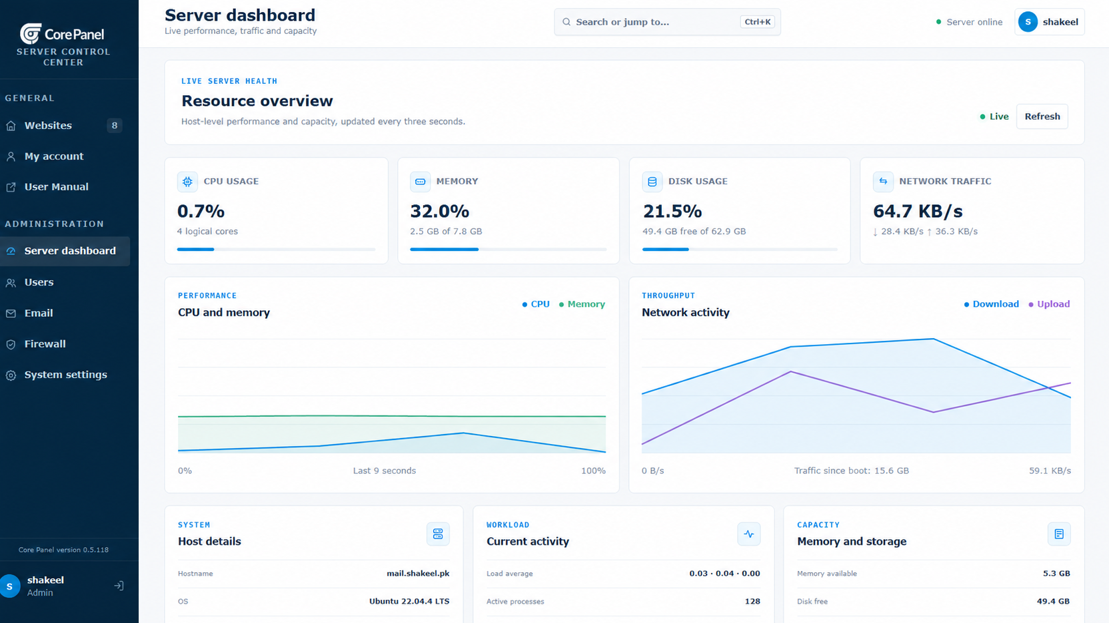The image size is (1109, 623).
Task: Click the Memory and storage document icon
Action: pos(1059,534)
